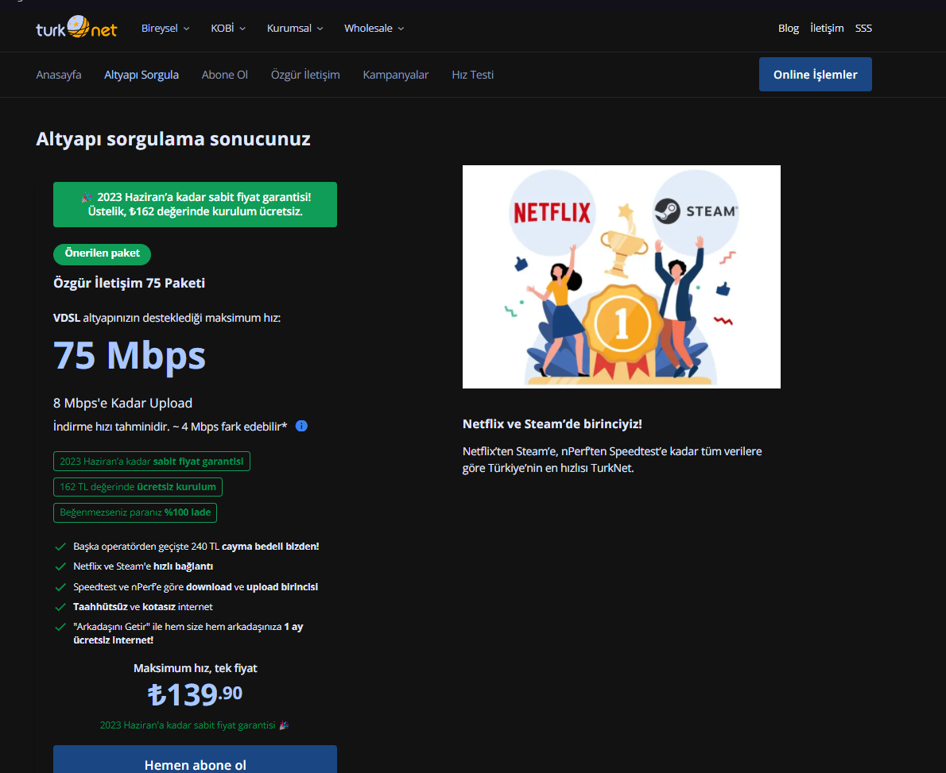Click the Online İşlemler button

pyautogui.click(x=815, y=74)
